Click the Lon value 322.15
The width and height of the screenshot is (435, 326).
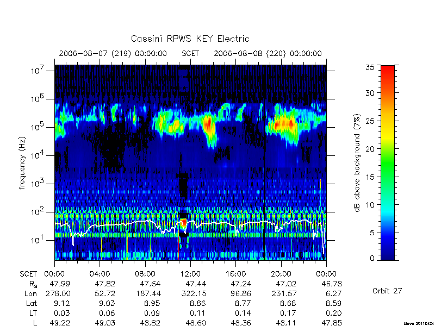coord(194,293)
